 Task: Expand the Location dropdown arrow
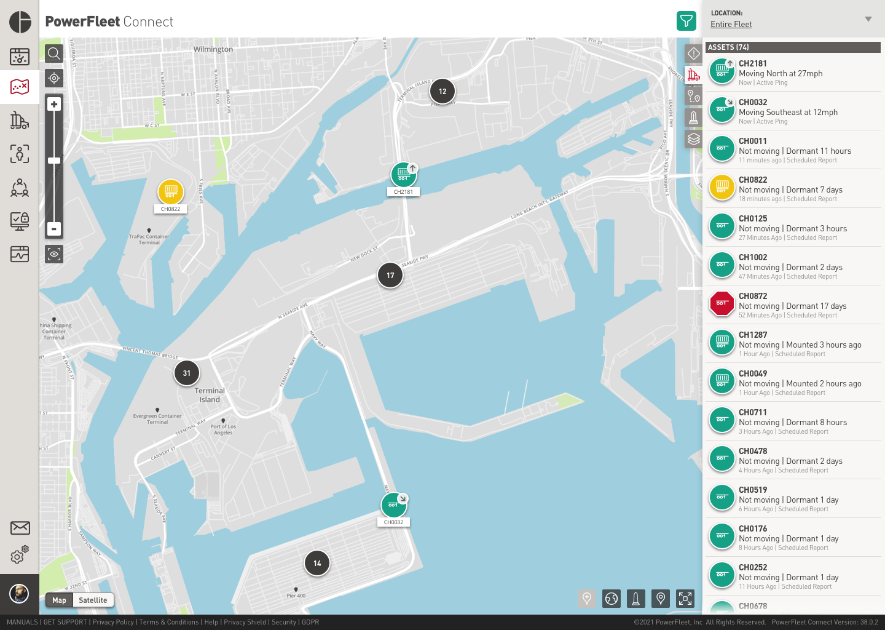pyautogui.click(x=868, y=19)
